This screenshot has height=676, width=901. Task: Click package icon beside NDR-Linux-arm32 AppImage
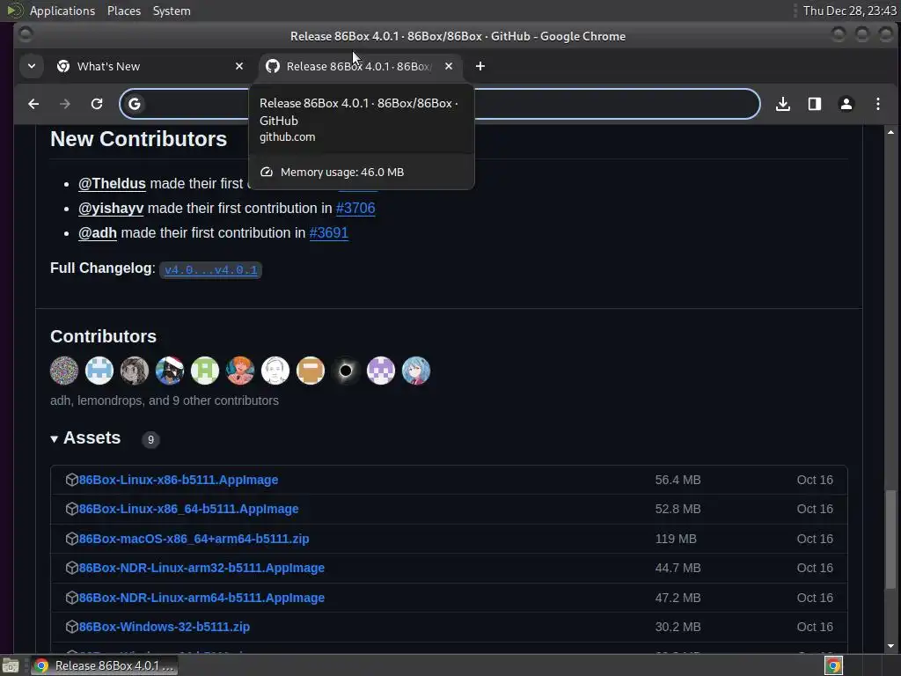pyautogui.click(x=72, y=568)
